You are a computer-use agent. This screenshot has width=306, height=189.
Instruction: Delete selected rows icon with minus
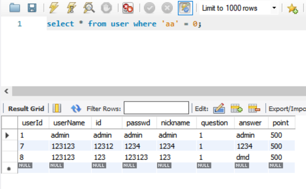pyautogui.click(x=254, y=108)
